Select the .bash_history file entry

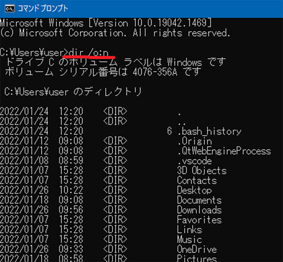[x=209, y=132]
